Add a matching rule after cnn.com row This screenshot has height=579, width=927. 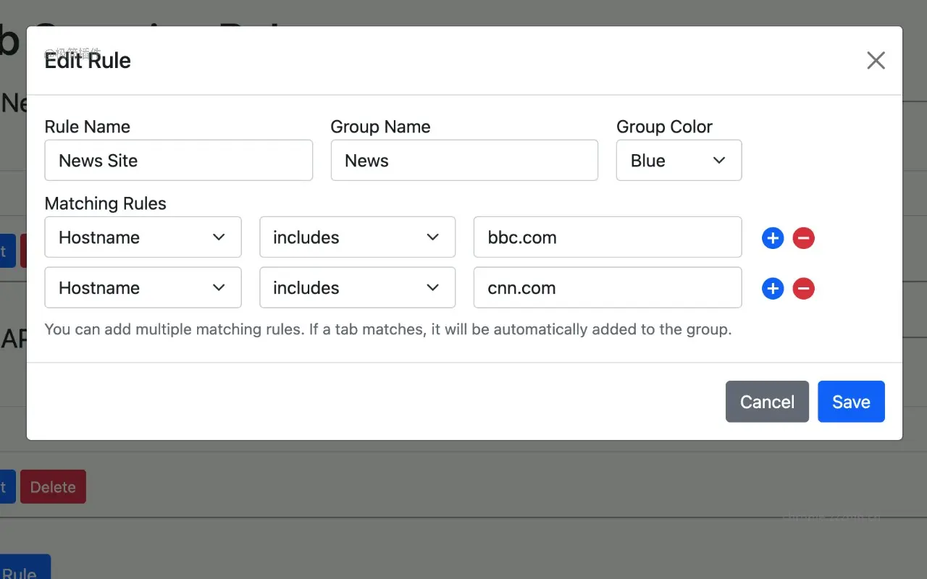click(x=773, y=289)
